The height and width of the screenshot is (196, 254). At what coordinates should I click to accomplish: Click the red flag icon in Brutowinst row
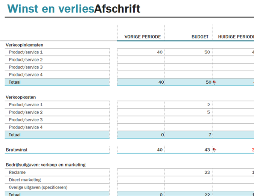(214, 150)
